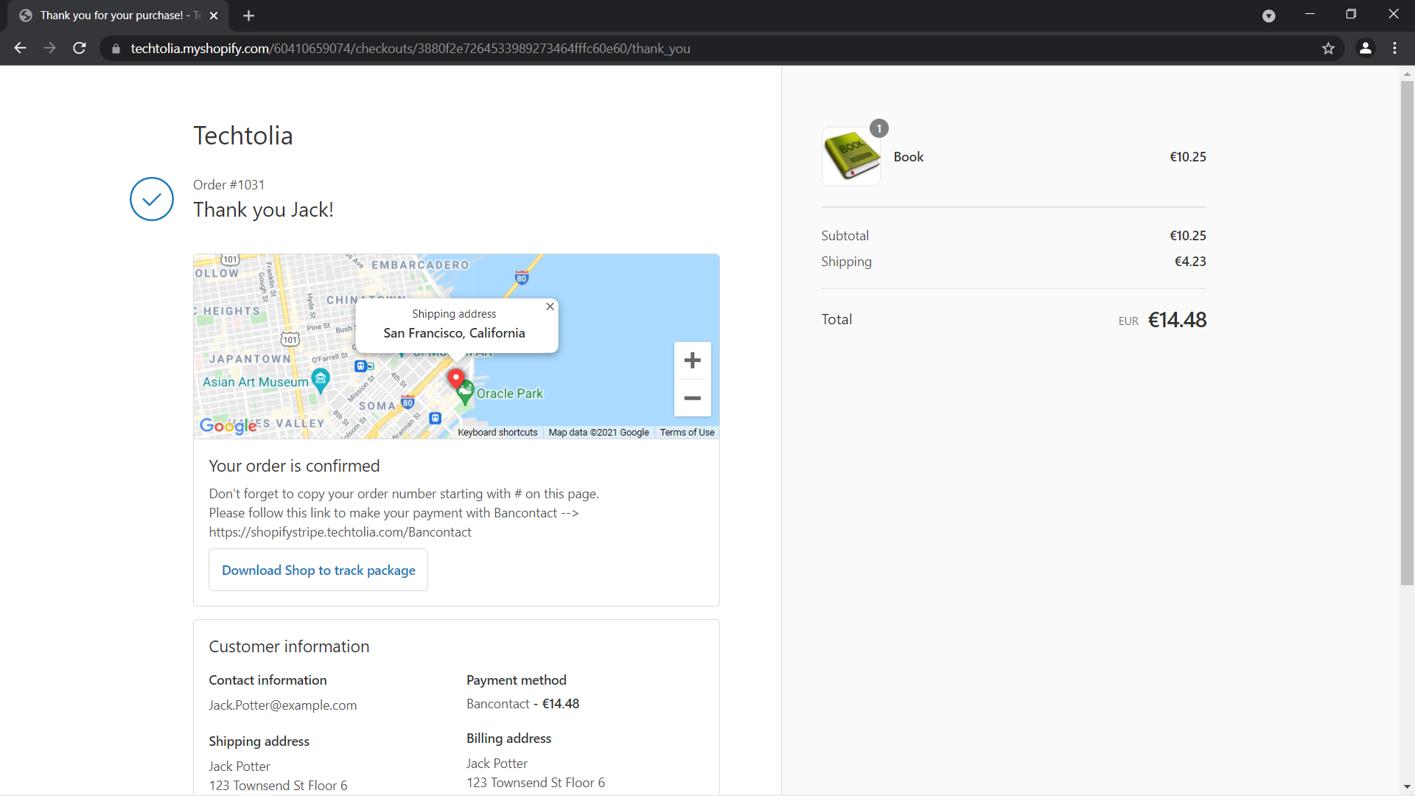Bookmark this page with the star

(x=1328, y=49)
